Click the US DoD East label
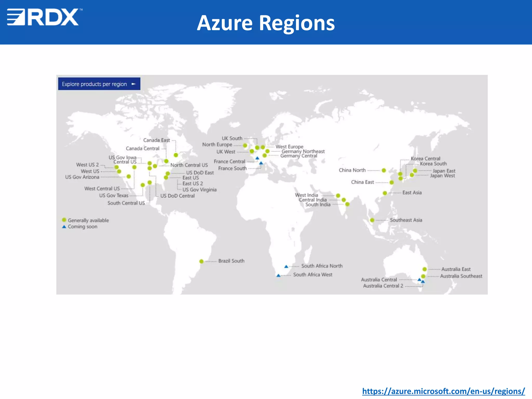The image size is (532, 399). (200, 173)
